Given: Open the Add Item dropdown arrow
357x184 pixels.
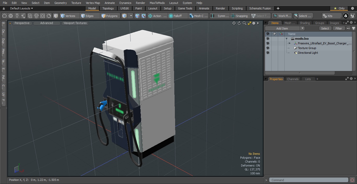Looking at the screenshot, I should [x=302, y=28].
